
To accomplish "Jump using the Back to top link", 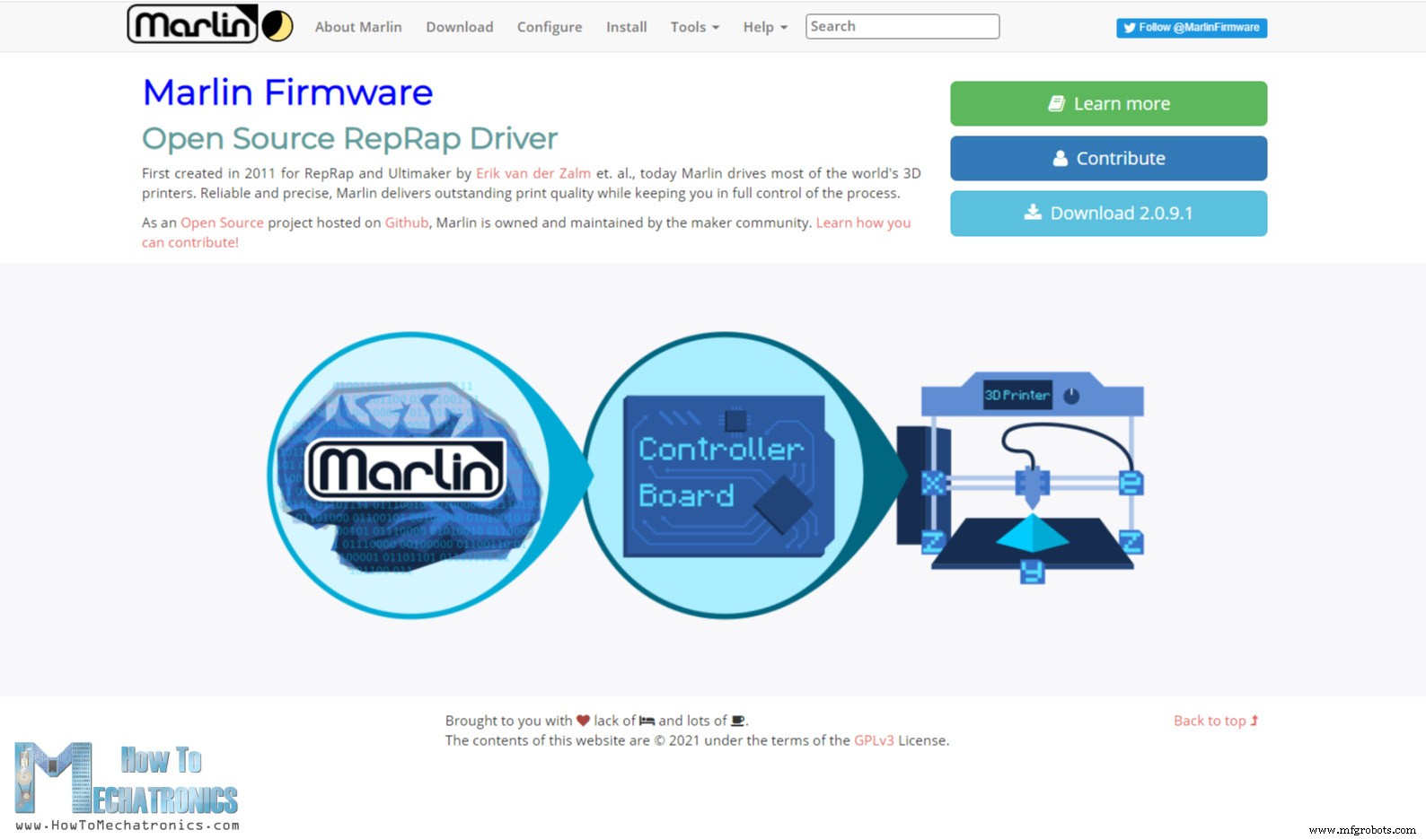I will click(1215, 721).
